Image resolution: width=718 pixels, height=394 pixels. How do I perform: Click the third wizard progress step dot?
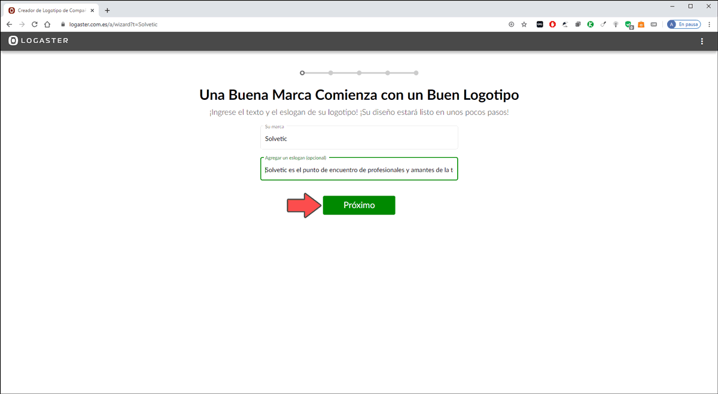pos(359,73)
